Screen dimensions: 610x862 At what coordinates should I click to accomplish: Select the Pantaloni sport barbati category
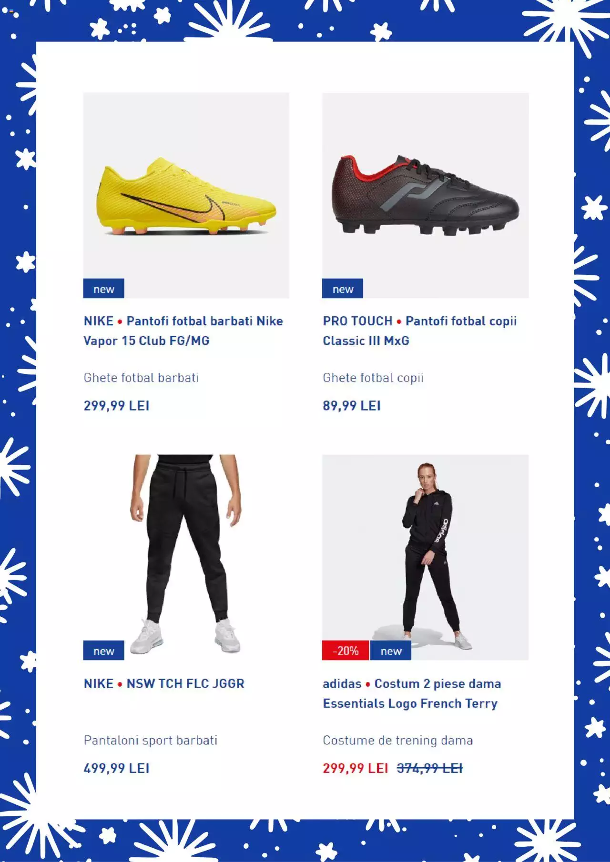tap(151, 740)
